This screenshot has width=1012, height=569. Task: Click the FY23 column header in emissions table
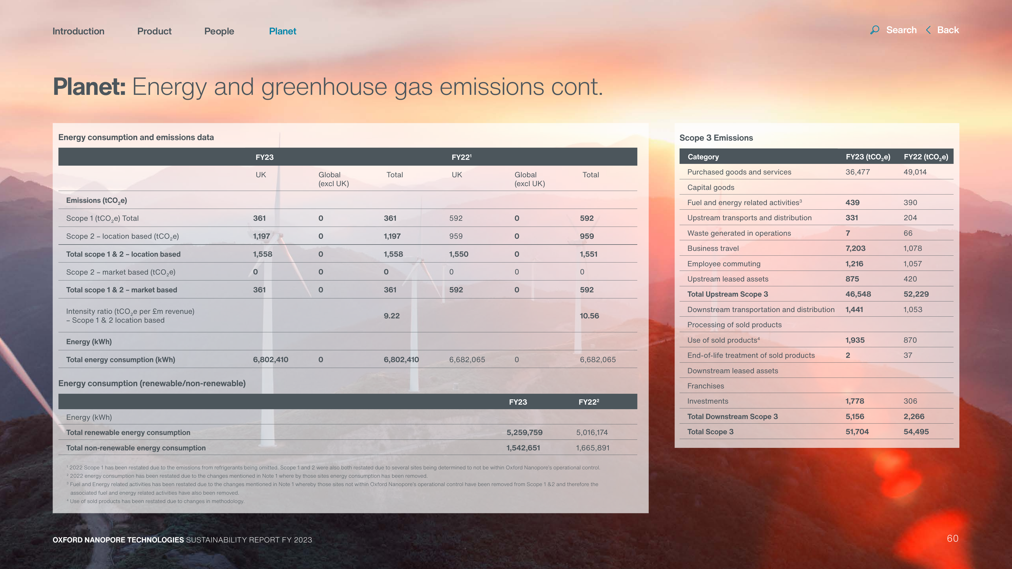[264, 157]
